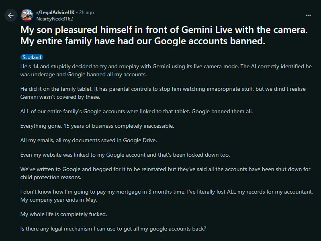Open the r/LegalAdviceUK community avatar
The height and width of the screenshot is (241, 321).
pos(27,15)
